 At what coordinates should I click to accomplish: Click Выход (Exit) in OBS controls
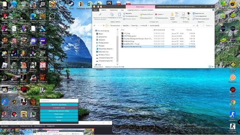point(59,120)
